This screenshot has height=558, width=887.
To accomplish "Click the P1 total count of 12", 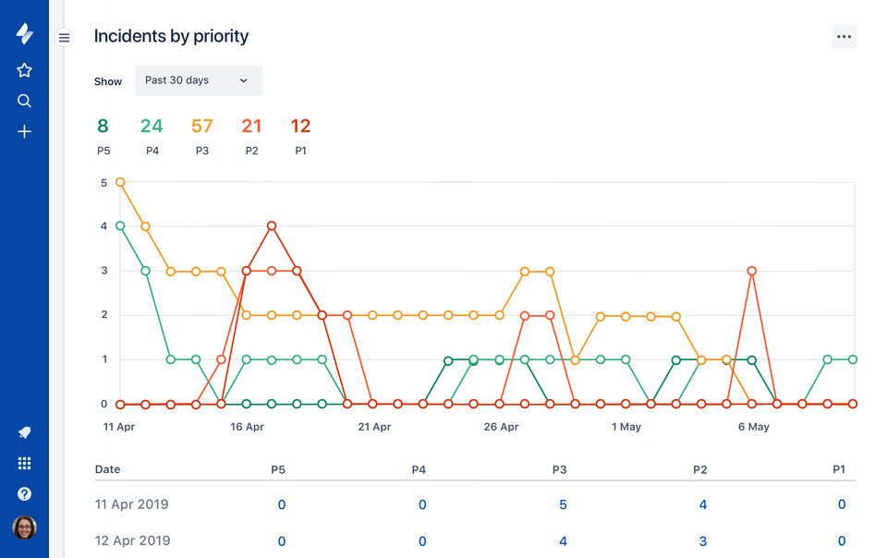I will click(300, 126).
